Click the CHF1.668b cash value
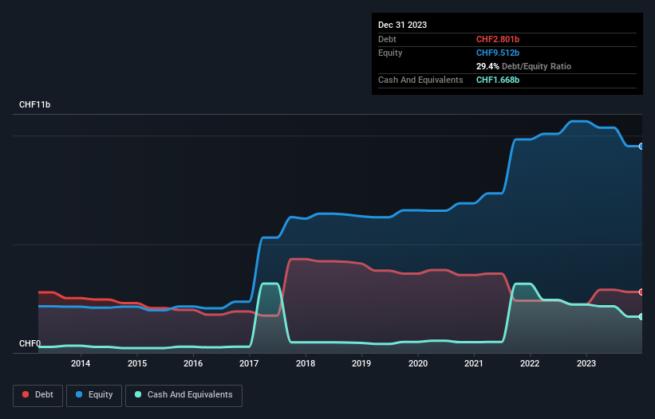The image size is (655, 419). pos(498,80)
